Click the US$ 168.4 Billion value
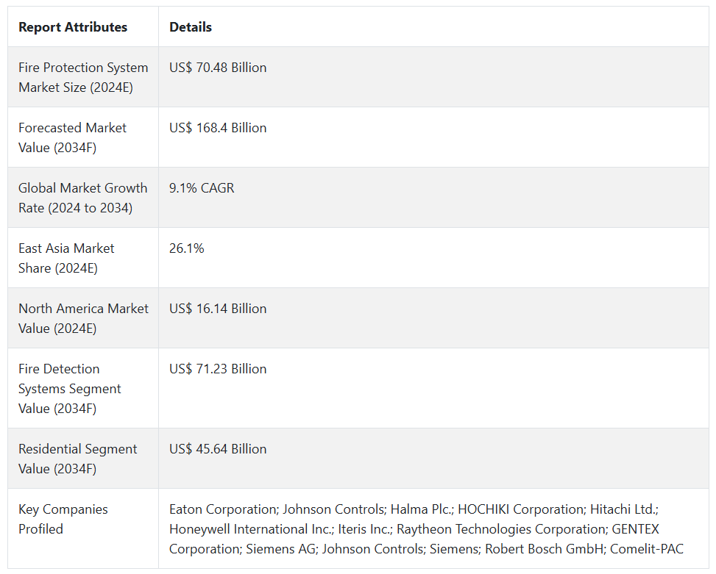 218,128
